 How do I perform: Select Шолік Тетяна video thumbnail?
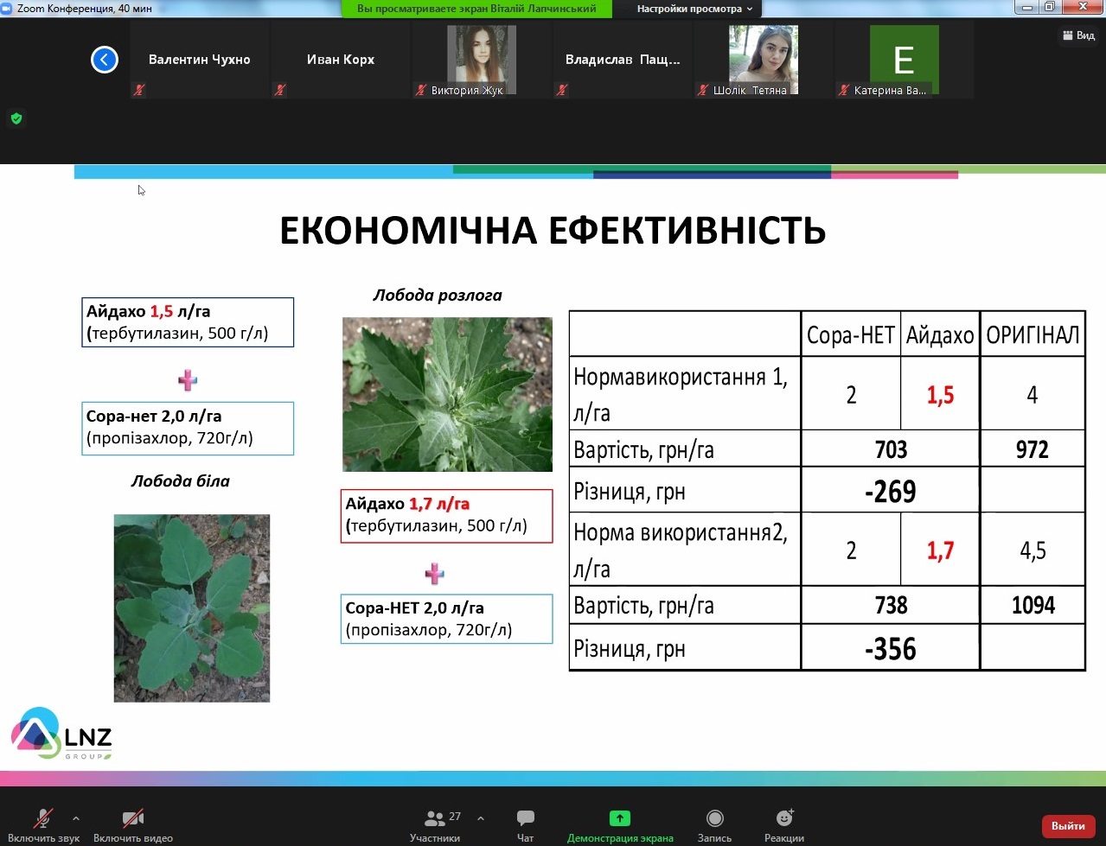click(x=764, y=60)
